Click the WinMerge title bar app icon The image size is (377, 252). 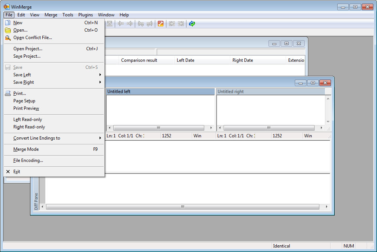(6, 7)
